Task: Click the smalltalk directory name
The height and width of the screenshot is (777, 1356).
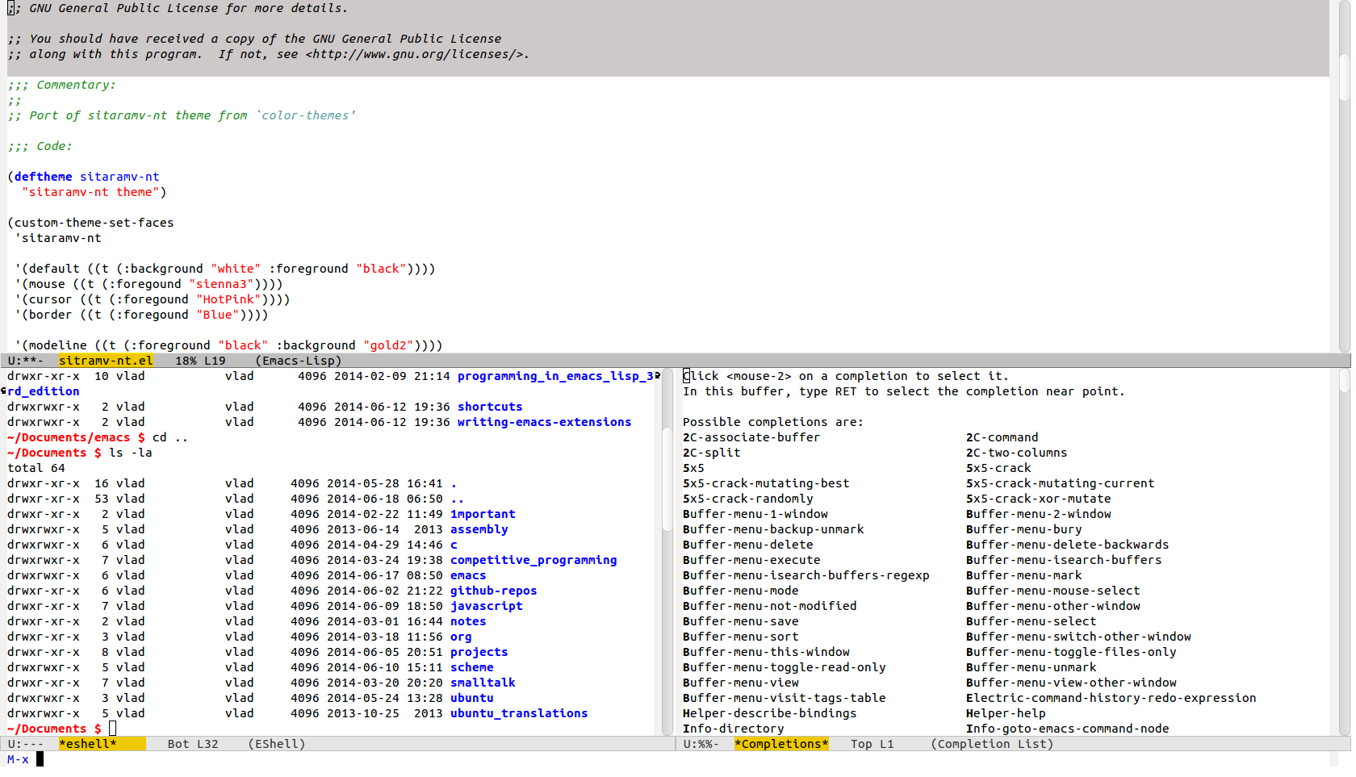Action: 483,683
